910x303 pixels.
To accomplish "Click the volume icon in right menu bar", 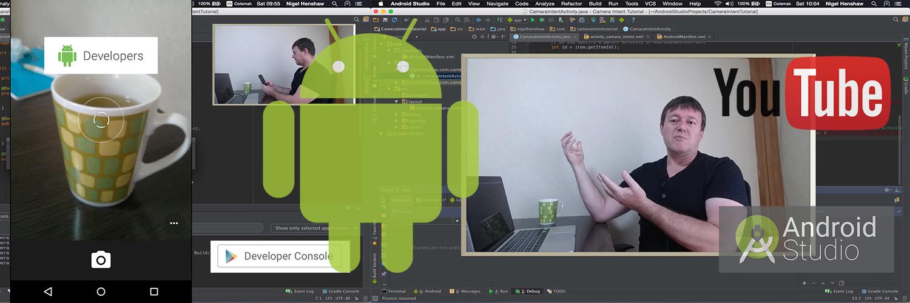I will click(729, 4).
